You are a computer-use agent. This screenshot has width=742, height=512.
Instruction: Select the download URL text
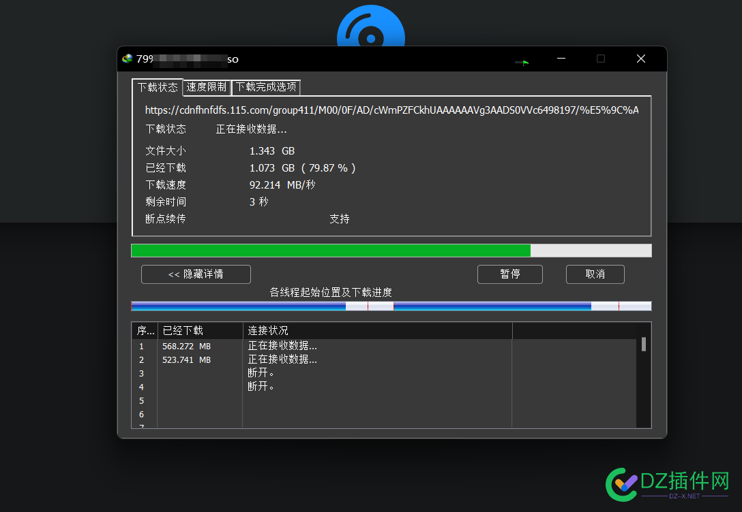(x=392, y=110)
